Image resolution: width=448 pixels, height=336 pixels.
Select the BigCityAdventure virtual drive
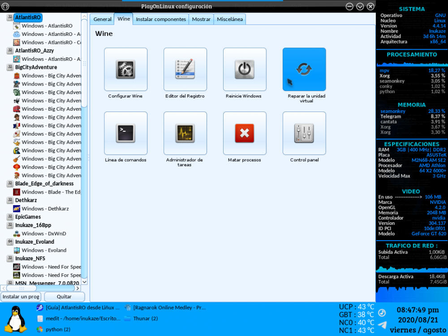[36, 67]
